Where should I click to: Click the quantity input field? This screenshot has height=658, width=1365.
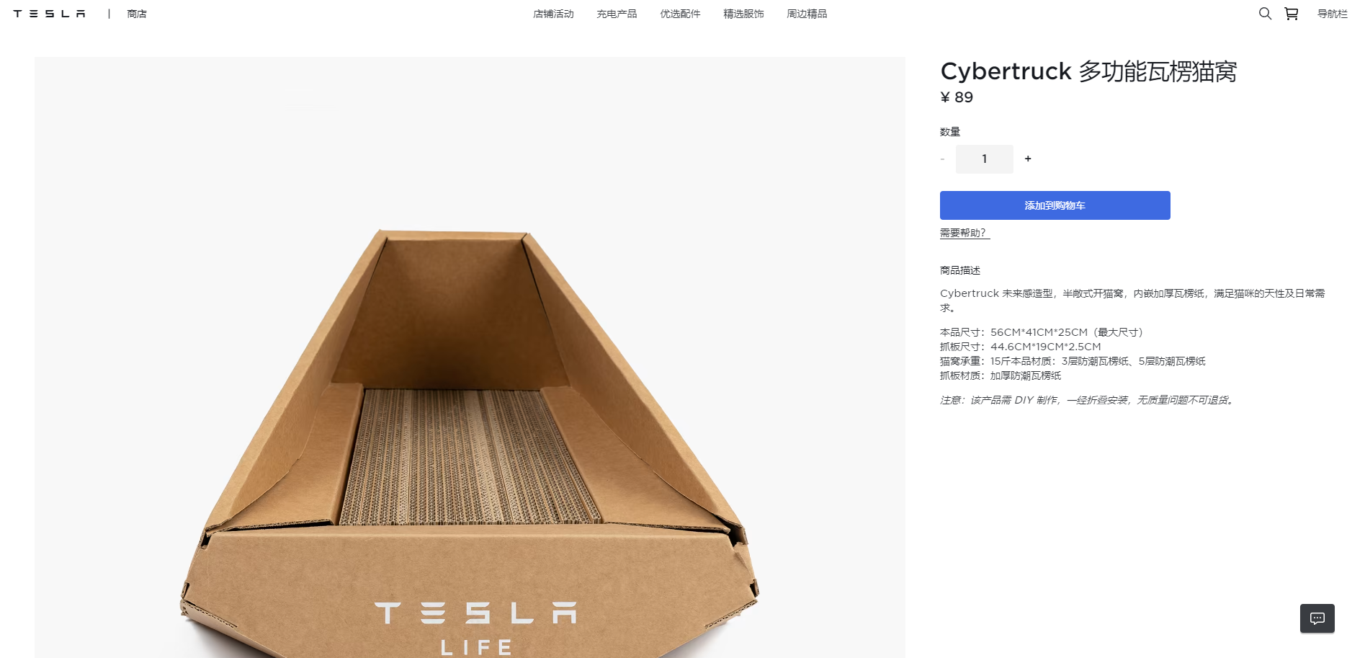pos(984,159)
